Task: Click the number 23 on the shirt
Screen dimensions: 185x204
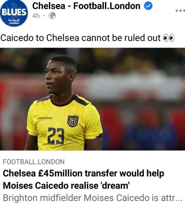Action: [x=56, y=136]
